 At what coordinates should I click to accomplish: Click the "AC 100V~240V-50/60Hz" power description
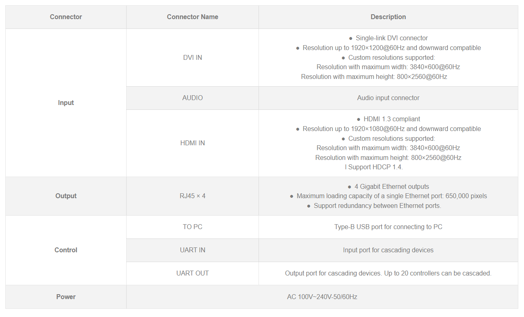click(322, 297)
